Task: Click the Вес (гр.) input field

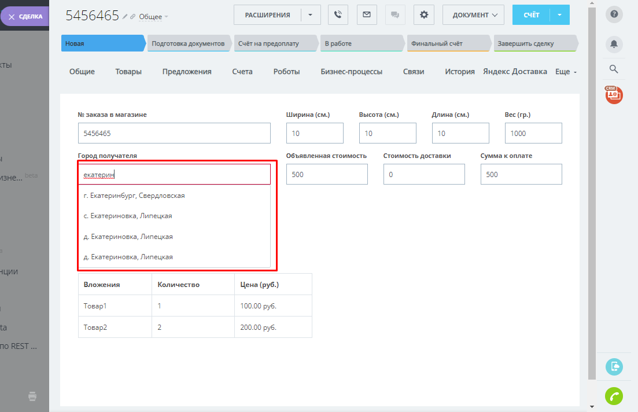Action: 533,133
